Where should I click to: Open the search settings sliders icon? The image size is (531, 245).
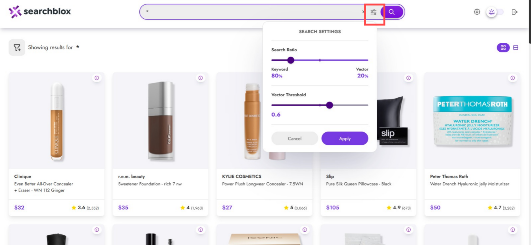point(374,12)
